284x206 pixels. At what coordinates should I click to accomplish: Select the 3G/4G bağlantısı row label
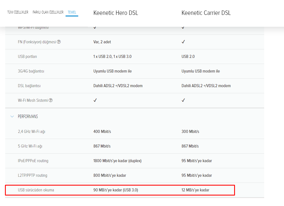(31, 71)
